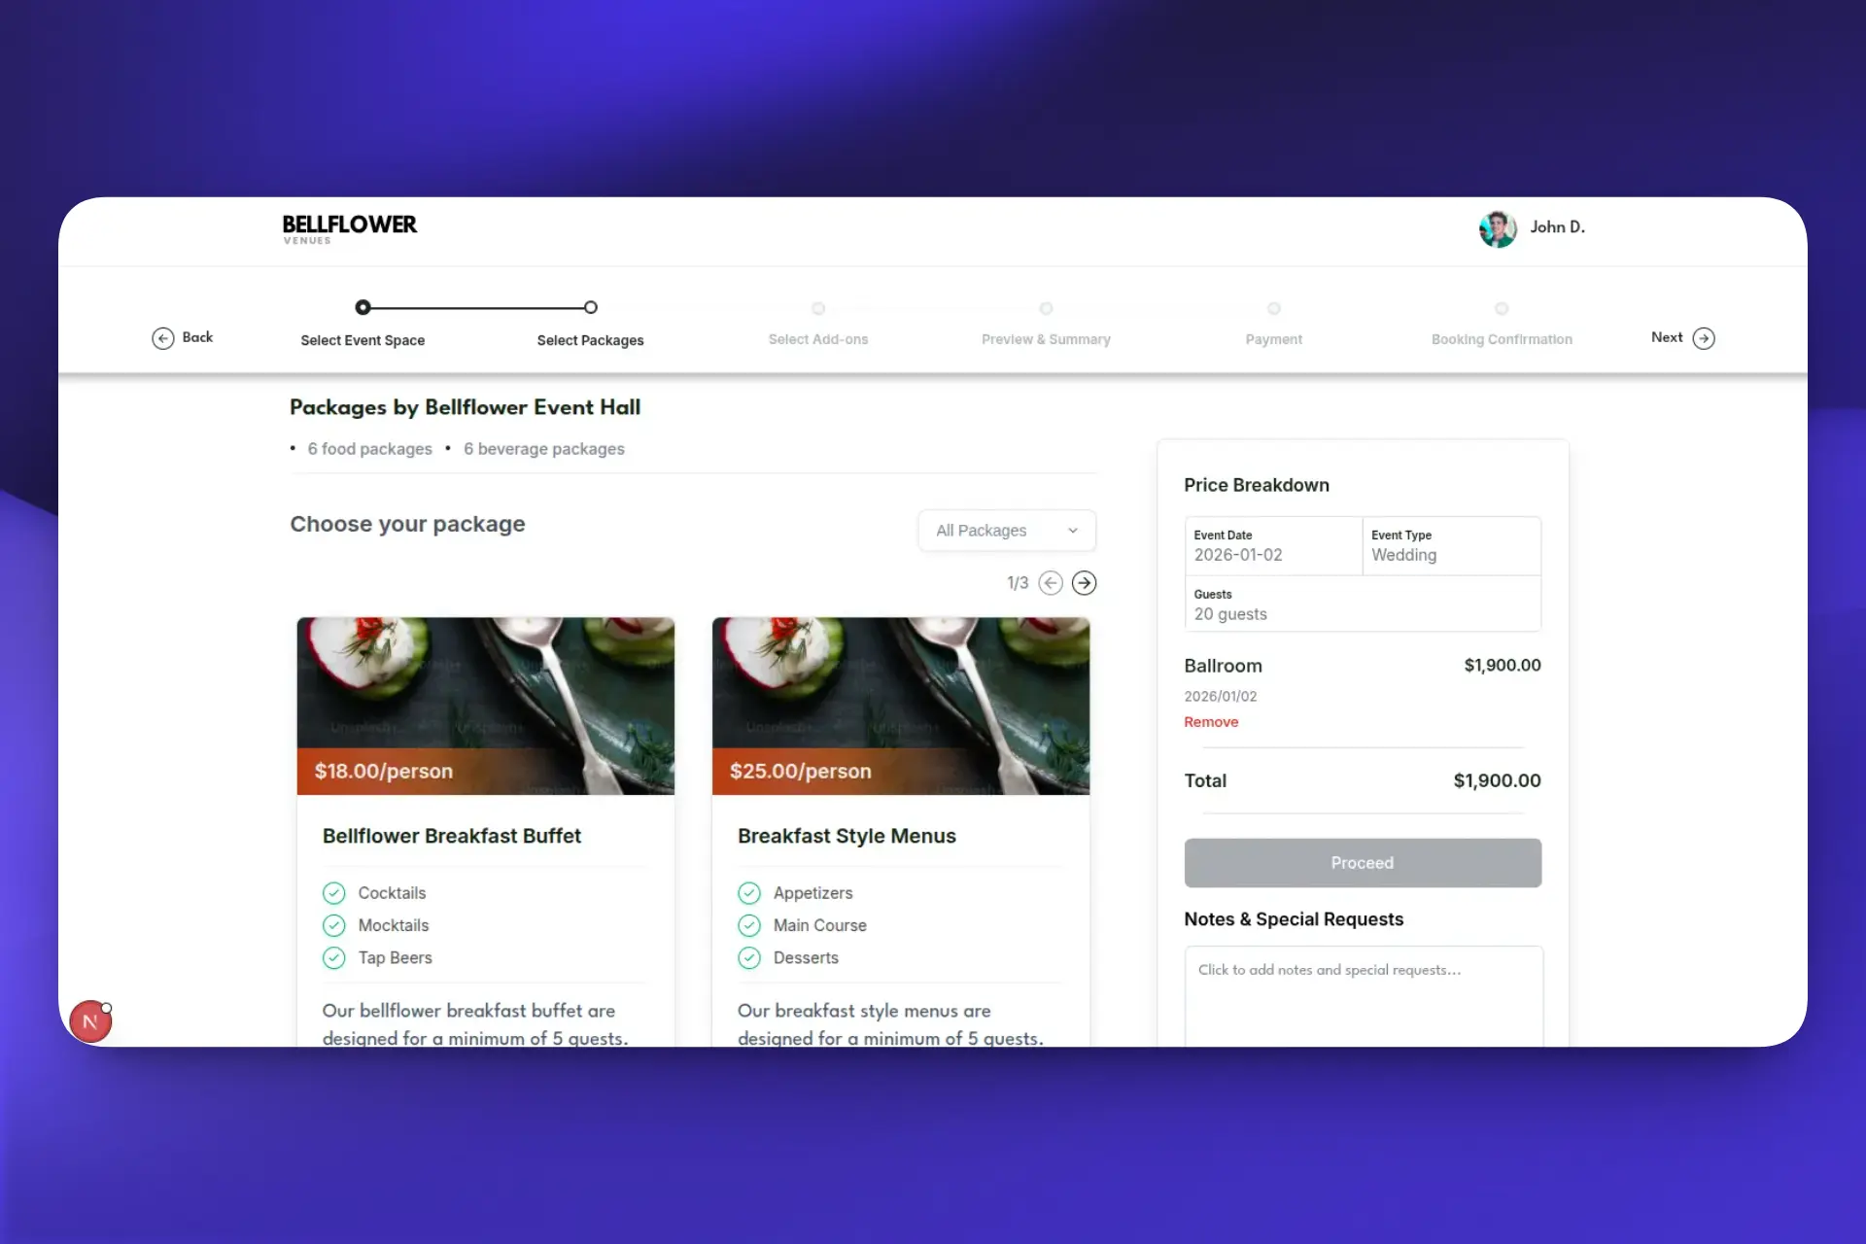
Task: Click the notes and special requests field
Action: tap(1363, 996)
